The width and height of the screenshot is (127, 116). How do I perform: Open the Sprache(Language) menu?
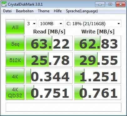(82, 11)
